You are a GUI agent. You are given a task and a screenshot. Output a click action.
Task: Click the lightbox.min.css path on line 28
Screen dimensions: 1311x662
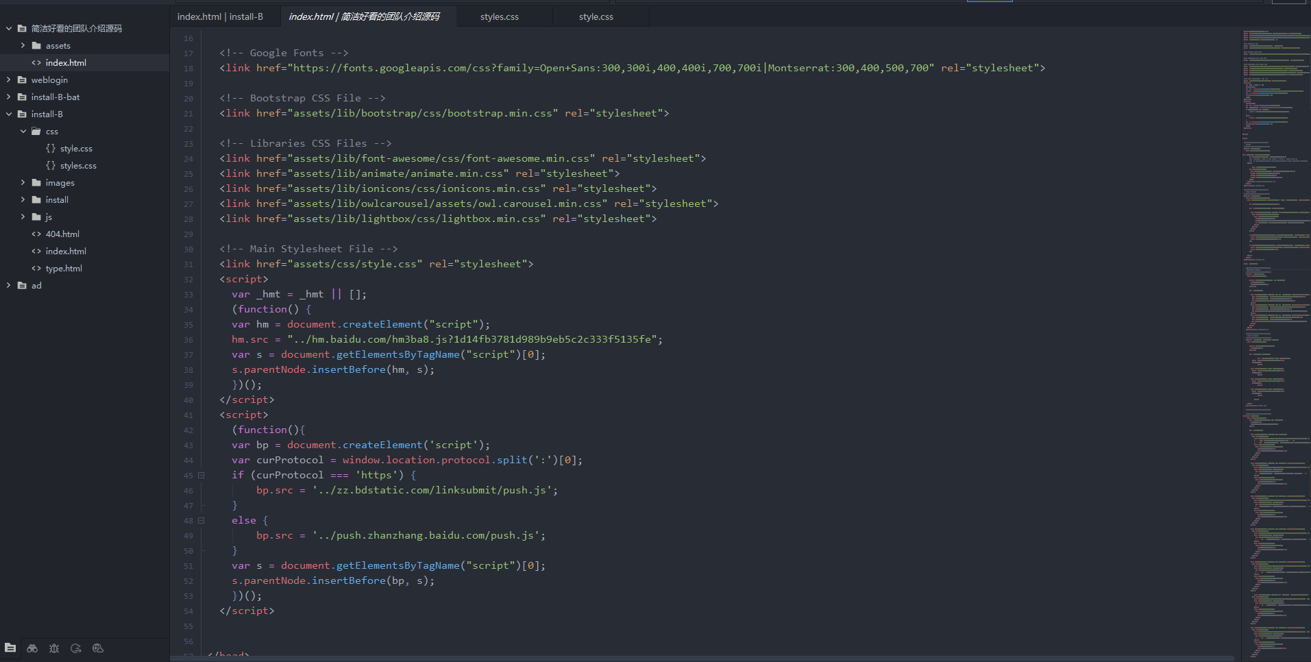[x=417, y=219]
